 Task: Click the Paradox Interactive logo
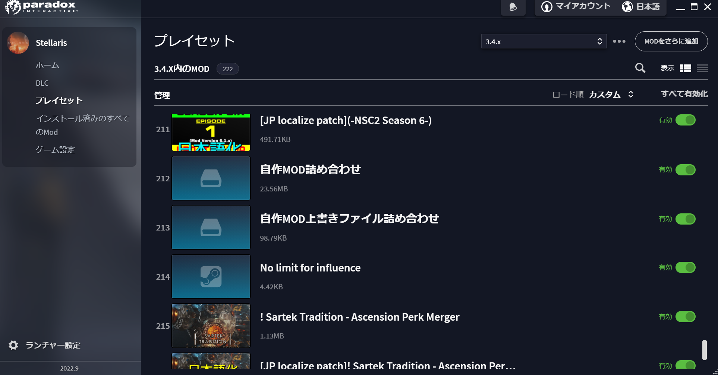pos(41,7)
